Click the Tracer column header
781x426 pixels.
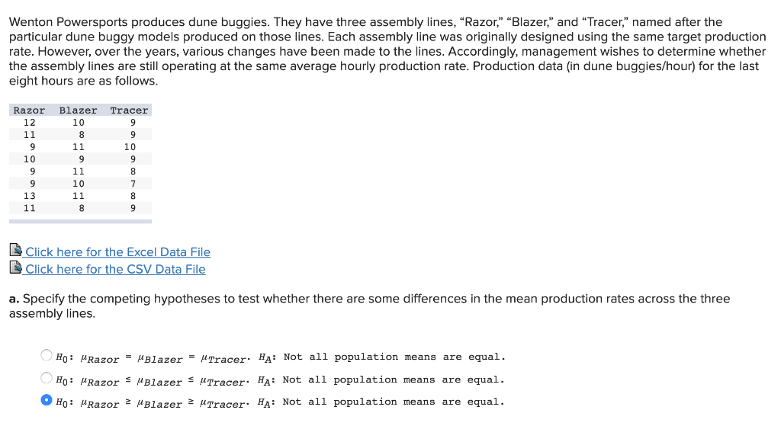[x=129, y=110]
